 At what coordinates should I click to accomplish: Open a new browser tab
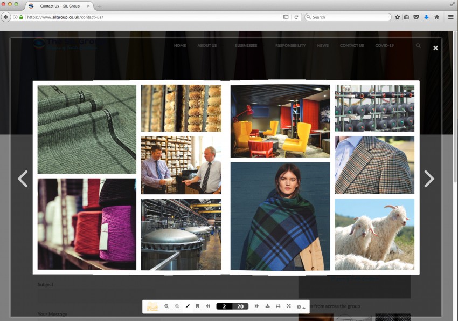pyautogui.click(x=99, y=6)
